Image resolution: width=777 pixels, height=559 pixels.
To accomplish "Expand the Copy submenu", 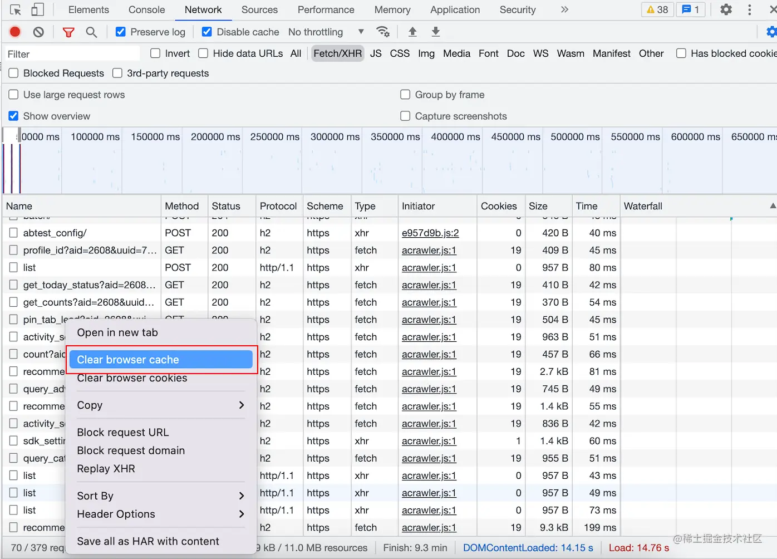I will [160, 405].
